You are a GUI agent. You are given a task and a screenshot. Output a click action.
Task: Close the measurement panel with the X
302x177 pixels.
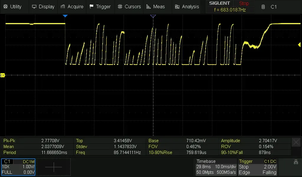[x=296, y=142]
